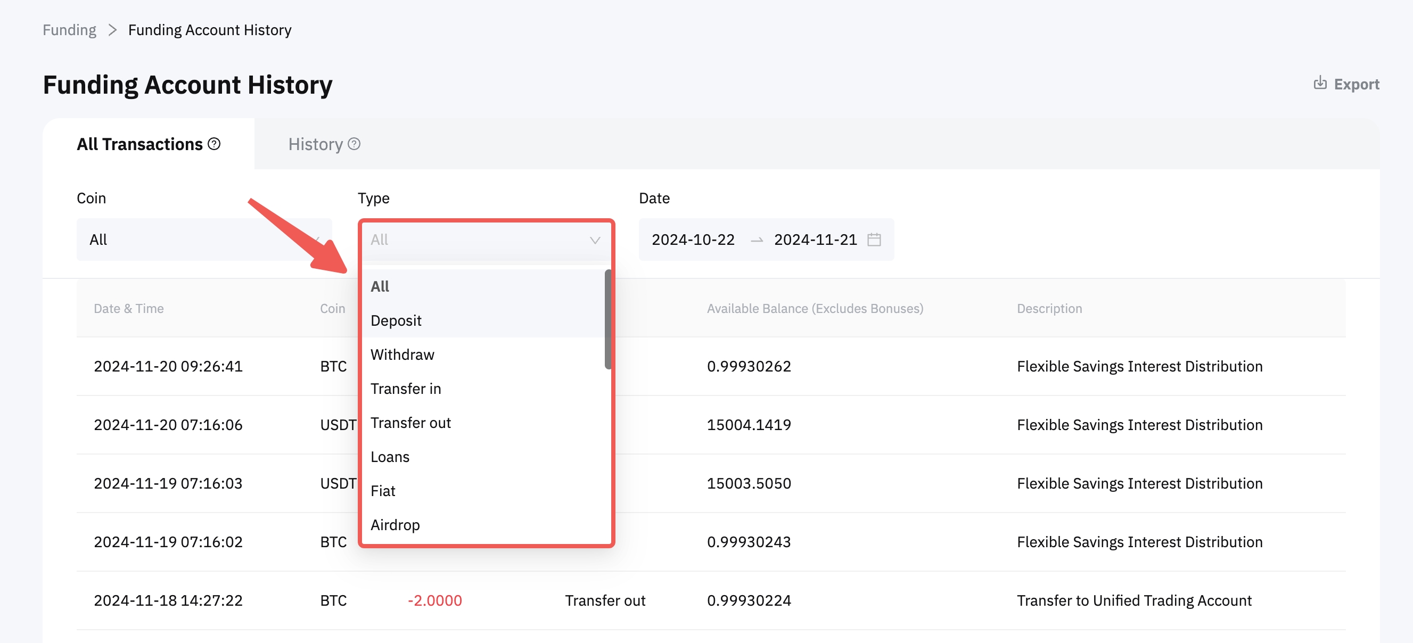This screenshot has height=643, width=1413.
Task: Click the help icon beside History tab
Action: click(355, 144)
